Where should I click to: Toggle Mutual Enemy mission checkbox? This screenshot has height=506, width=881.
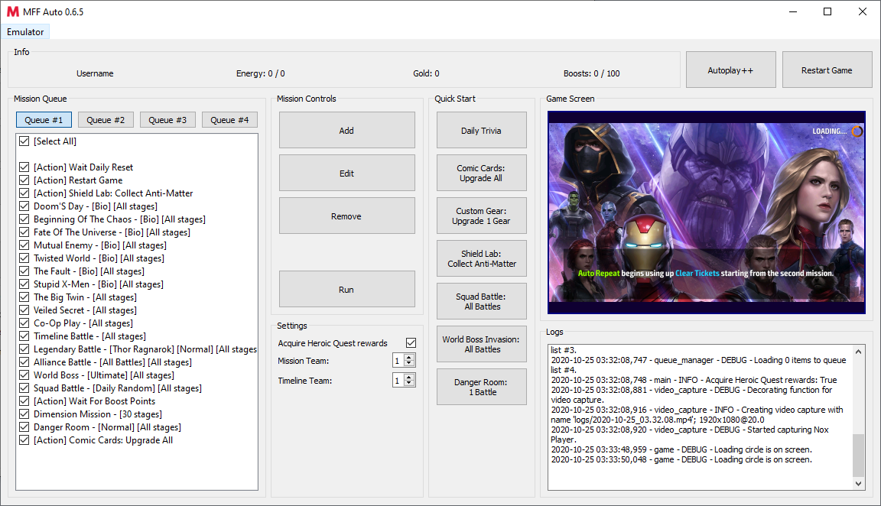24,245
